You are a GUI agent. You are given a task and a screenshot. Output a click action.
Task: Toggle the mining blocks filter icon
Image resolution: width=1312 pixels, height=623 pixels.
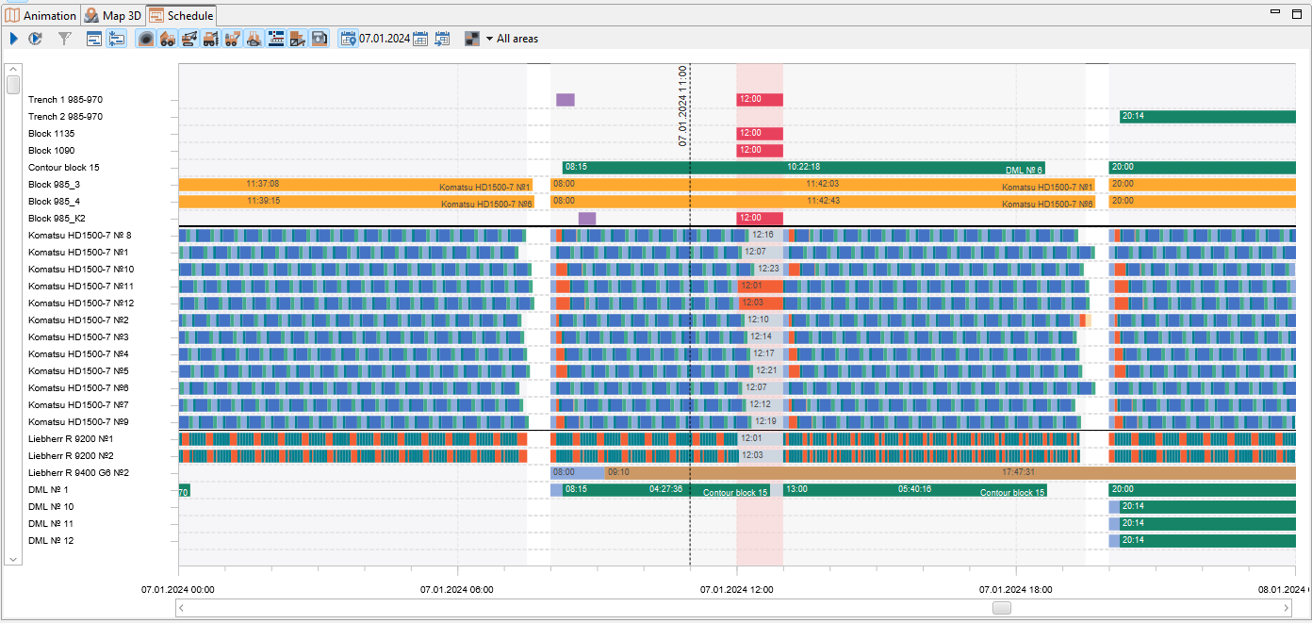pos(146,39)
